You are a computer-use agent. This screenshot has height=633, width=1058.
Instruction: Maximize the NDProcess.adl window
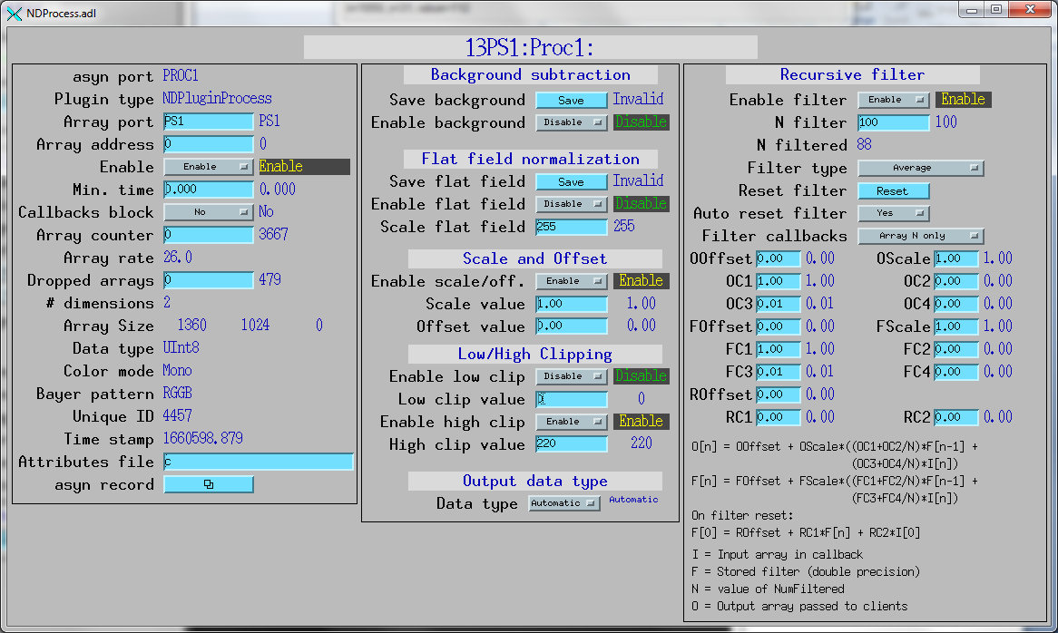pos(995,10)
